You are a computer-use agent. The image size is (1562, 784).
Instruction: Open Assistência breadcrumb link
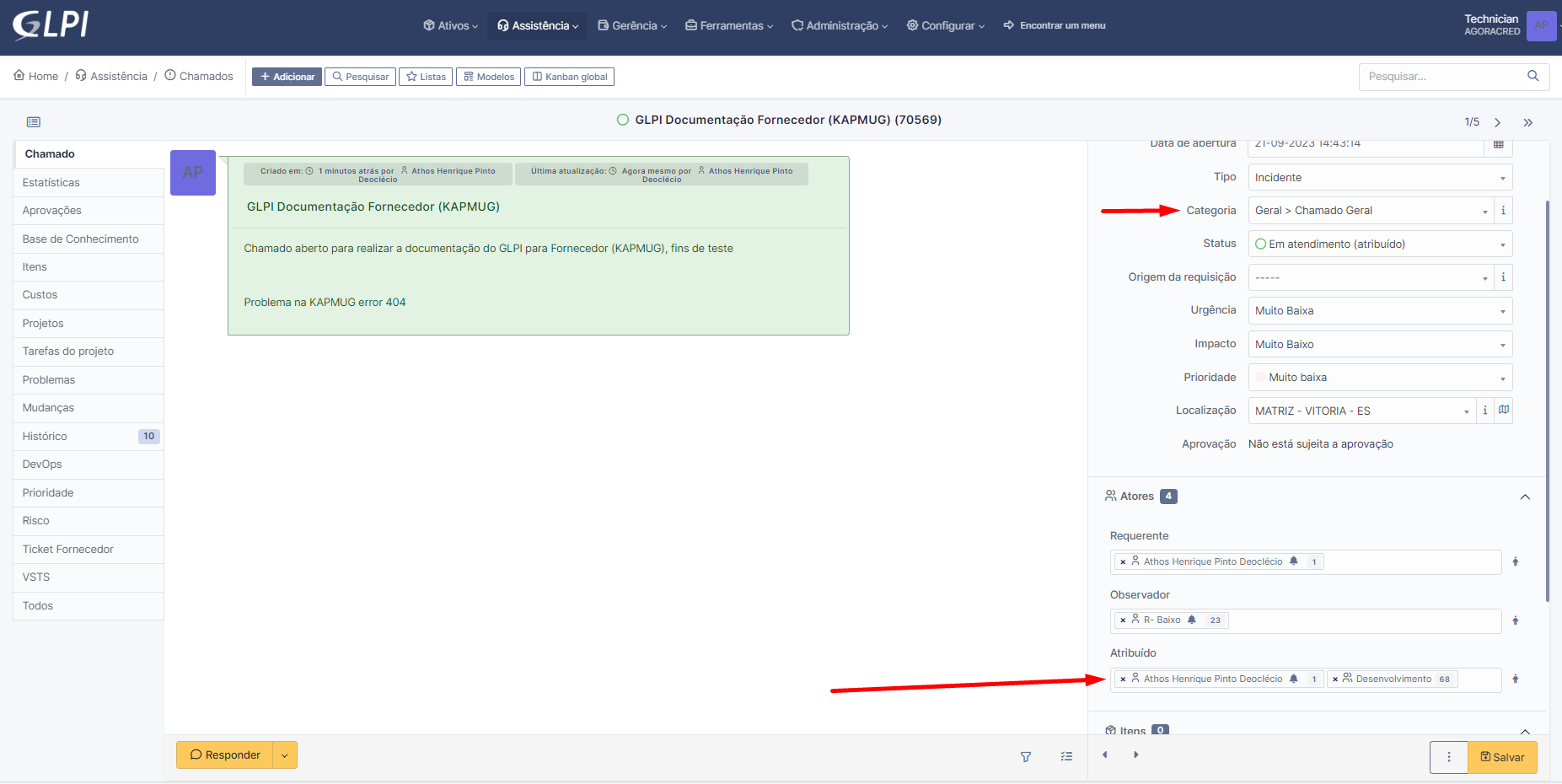click(x=111, y=76)
